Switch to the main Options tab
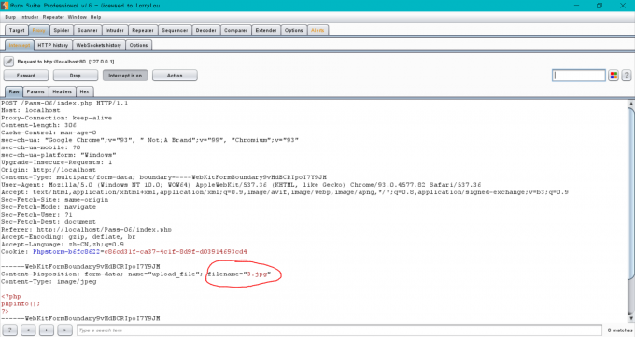This screenshot has height=337, width=635. click(x=293, y=31)
